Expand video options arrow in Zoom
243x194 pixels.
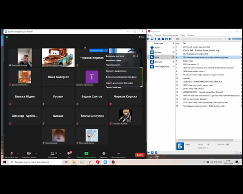click(36, 153)
